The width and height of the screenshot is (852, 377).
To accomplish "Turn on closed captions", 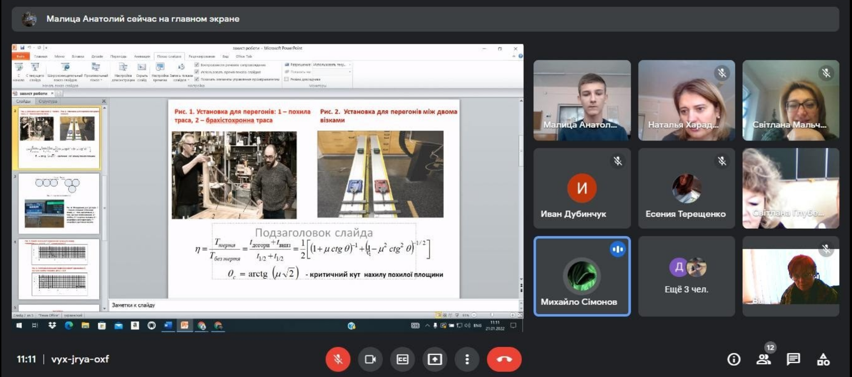I will [402, 359].
